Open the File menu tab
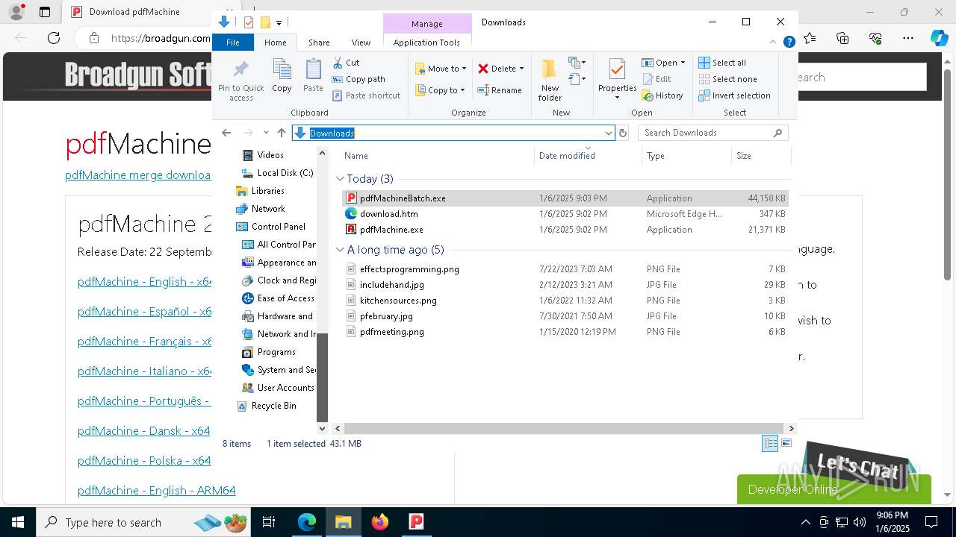Image resolution: width=956 pixels, height=537 pixels. pyautogui.click(x=233, y=43)
